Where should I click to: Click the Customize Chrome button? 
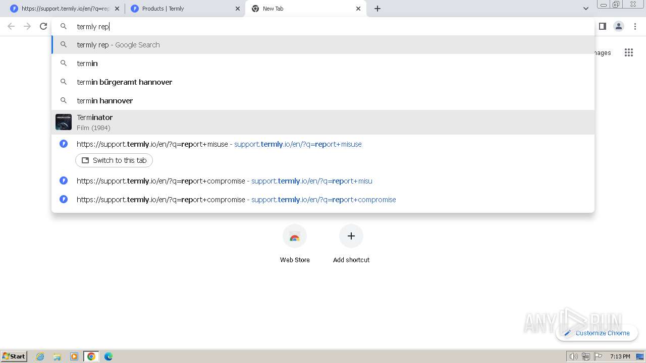[x=597, y=333]
